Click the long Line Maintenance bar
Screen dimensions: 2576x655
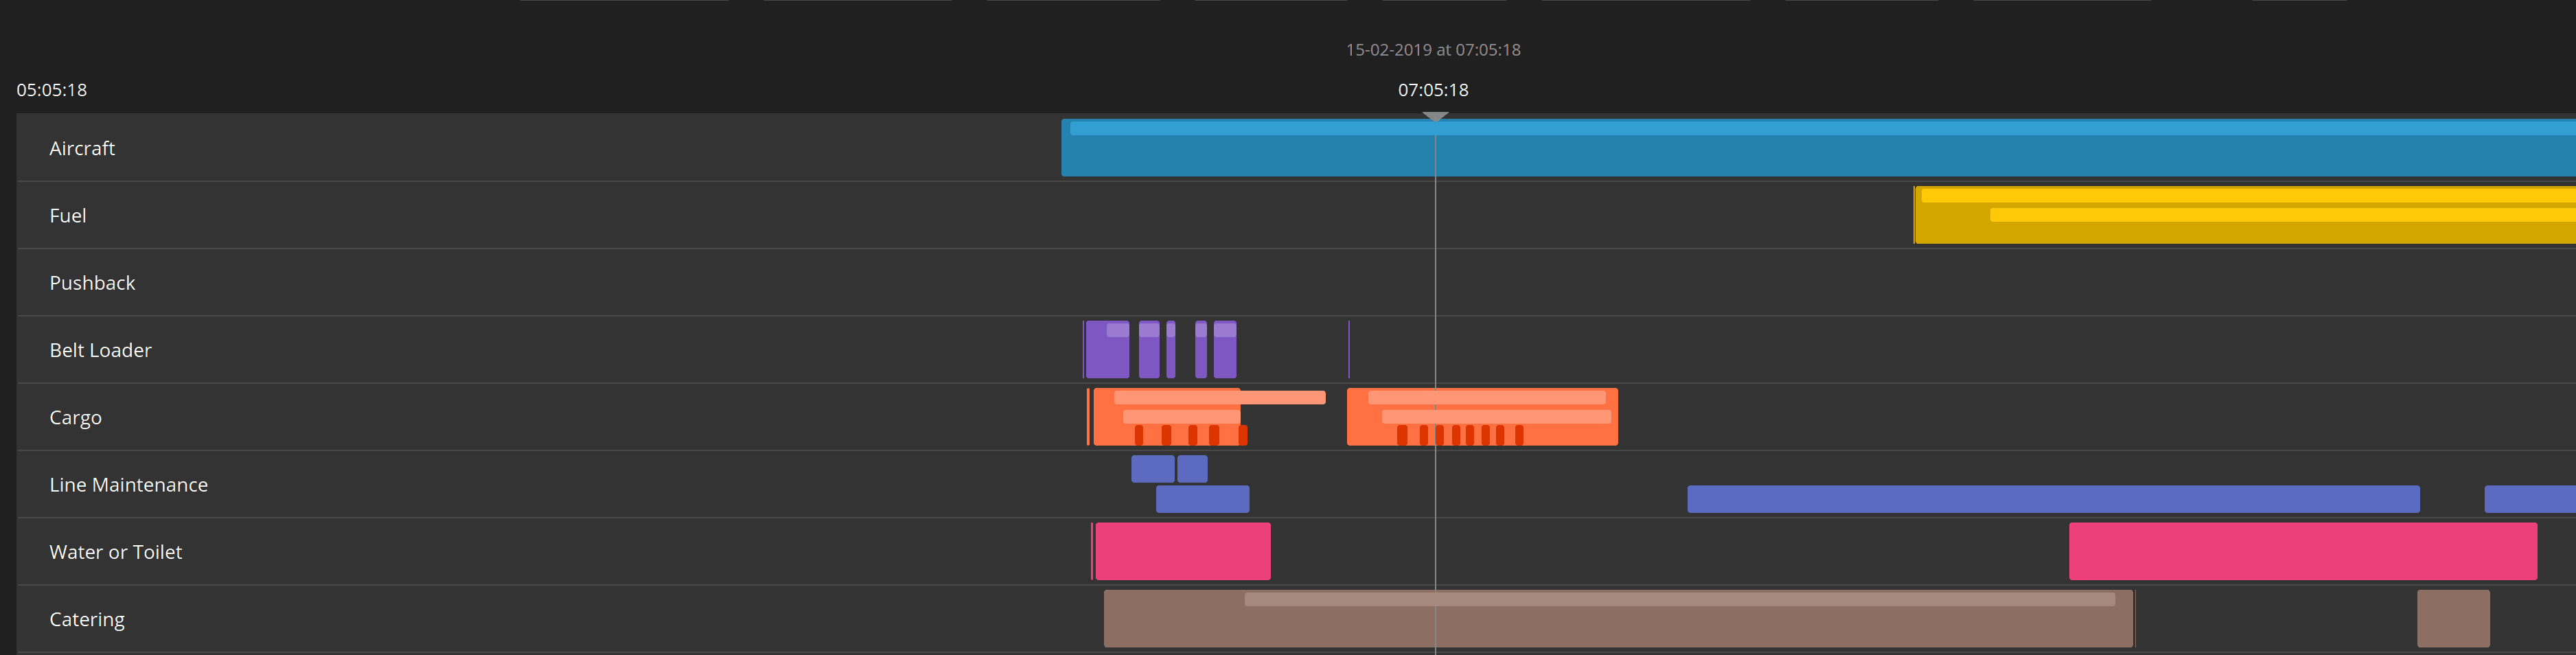point(2053,499)
